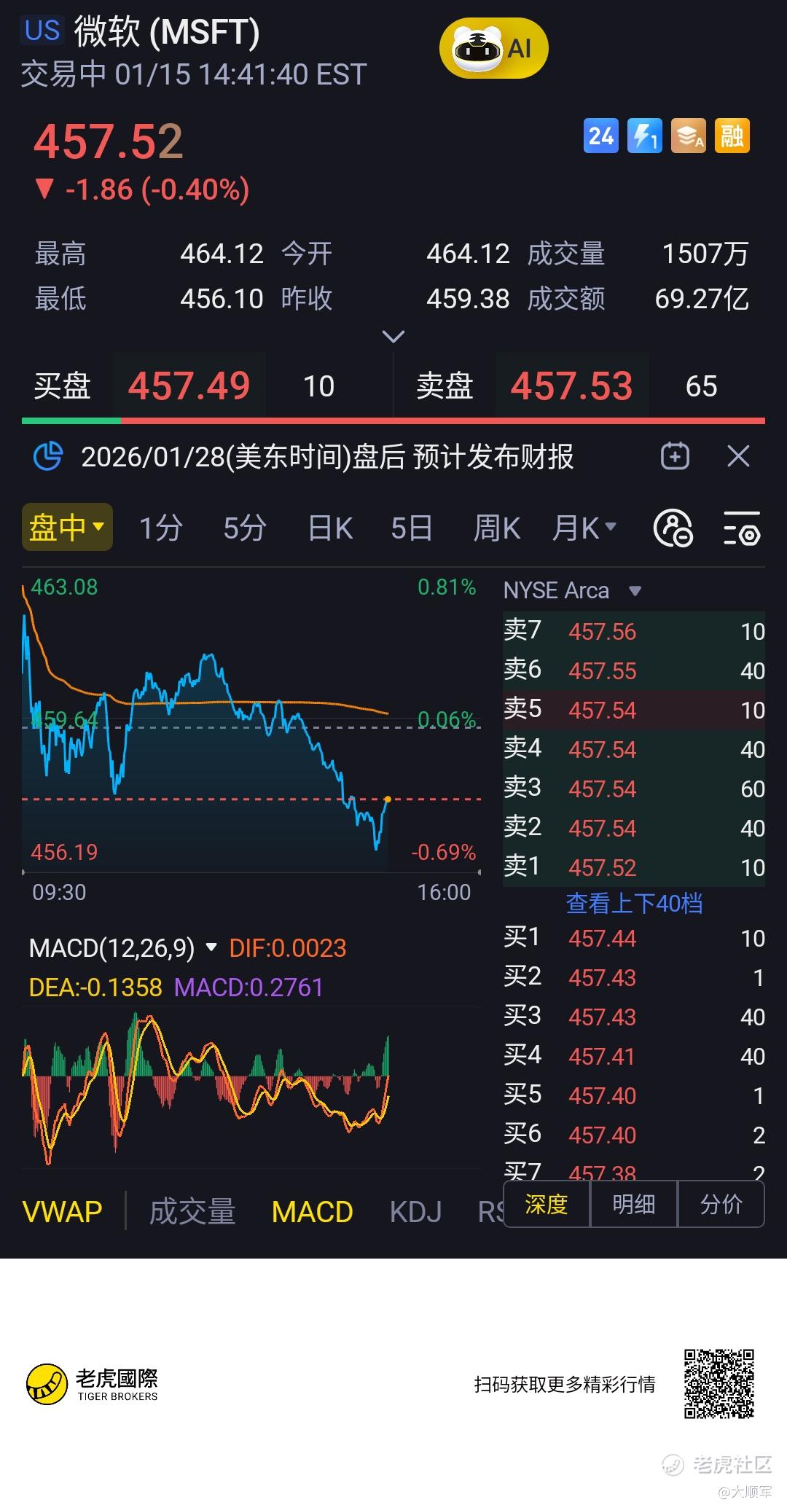Tap the 买1 row price 457.44
This screenshot has width=787, height=1510.
tap(603, 938)
